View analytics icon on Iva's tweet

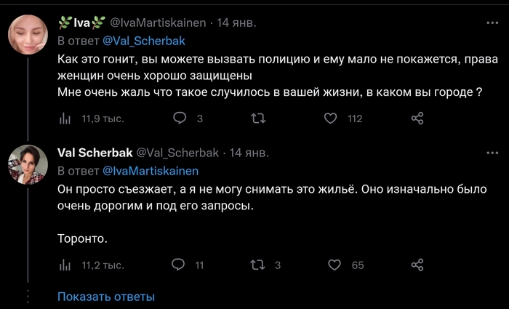64,119
